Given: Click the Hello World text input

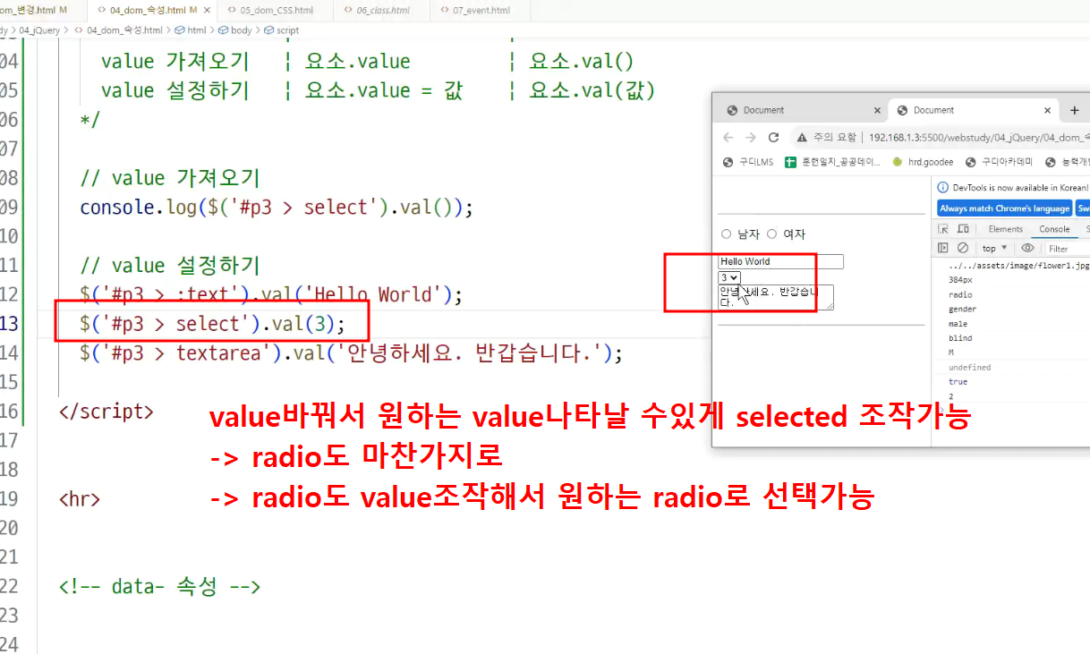Looking at the screenshot, I should pos(780,261).
